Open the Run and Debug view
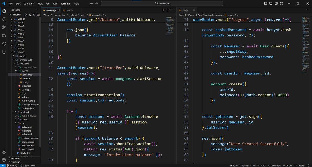Viewport: 312px width, 167px height. pyautogui.click(x=4, y=35)
